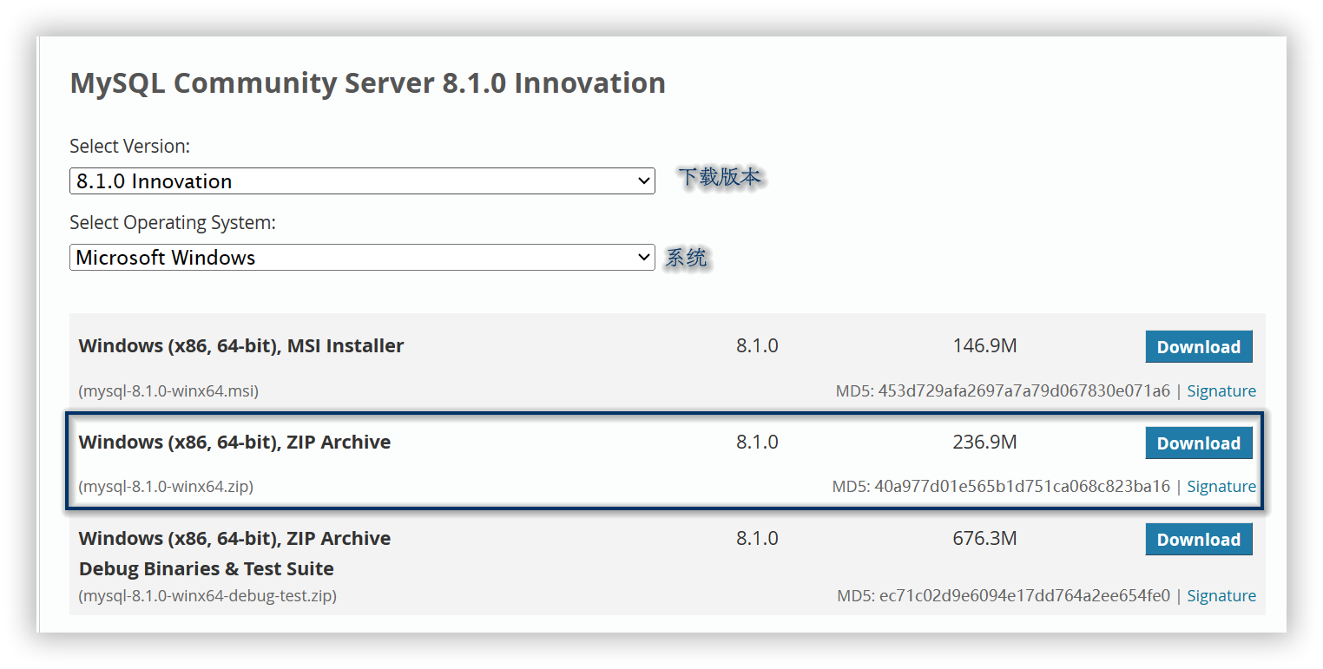
Task: Download the Debug Binaries & Test Suite
Action: point(1199,540)
